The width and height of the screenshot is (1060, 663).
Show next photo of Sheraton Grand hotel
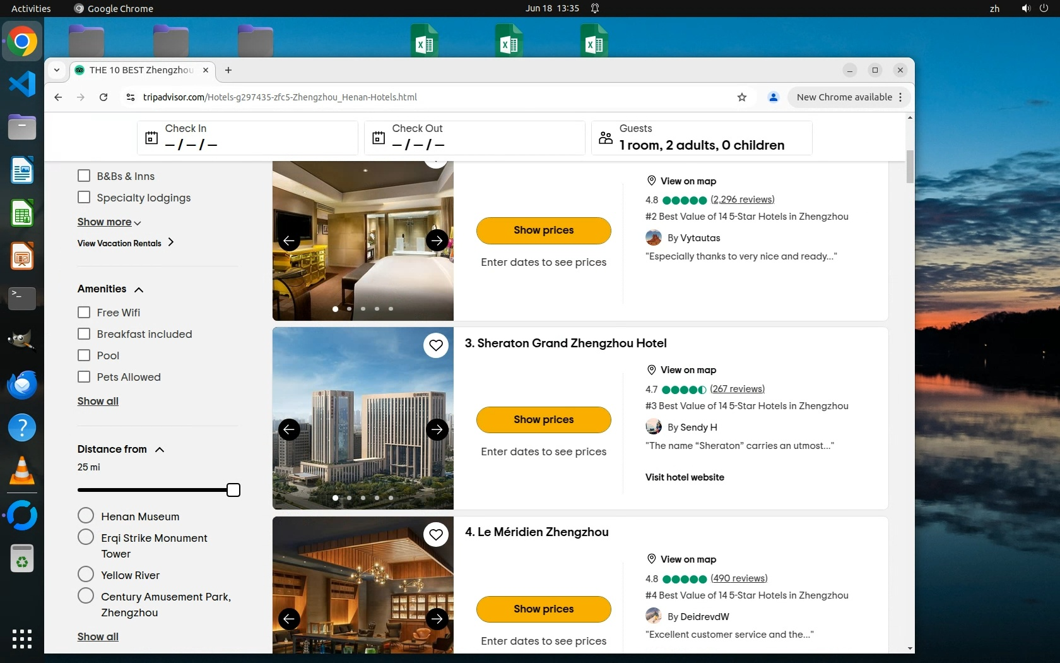[x=437, y=430]
